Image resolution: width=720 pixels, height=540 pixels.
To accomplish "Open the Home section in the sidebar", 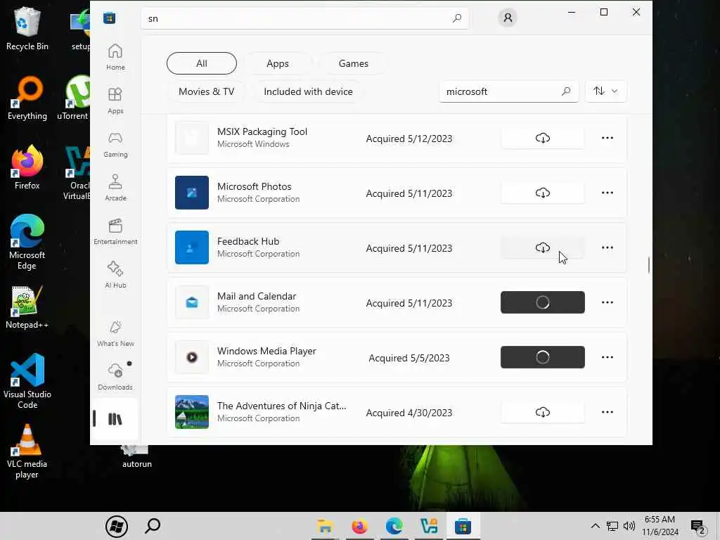I will (115, 57).
